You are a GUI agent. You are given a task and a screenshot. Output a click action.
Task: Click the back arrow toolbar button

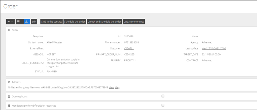pyautogui.click(x=10, y=22)
